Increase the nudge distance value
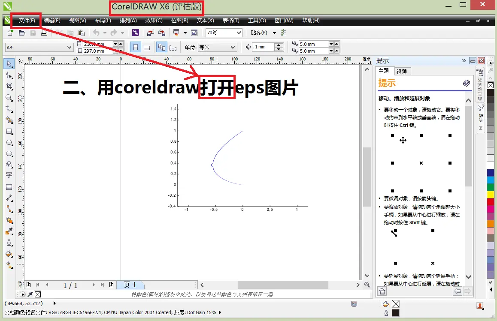Screen dimensions: 497x321 [279, 45]
